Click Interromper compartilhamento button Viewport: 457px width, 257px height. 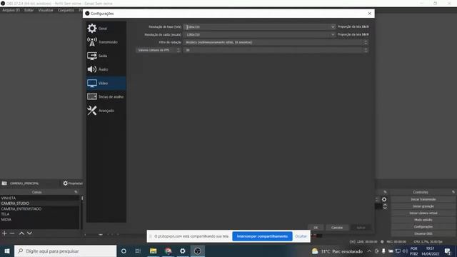262,236
